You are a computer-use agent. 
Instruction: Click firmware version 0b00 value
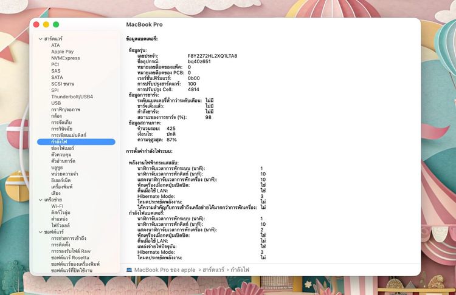pos(194,78)
